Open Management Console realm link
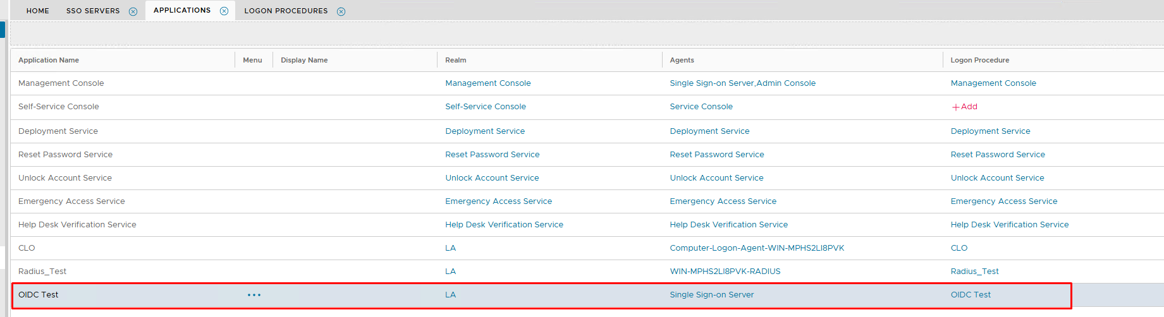Viewport: 1164px width, 317px height. 487,83
